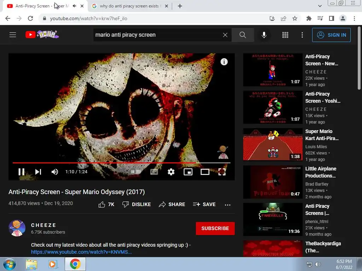This screenshot has width=362, height=271.
Task: Reload the current page
Action: [30, 18]
